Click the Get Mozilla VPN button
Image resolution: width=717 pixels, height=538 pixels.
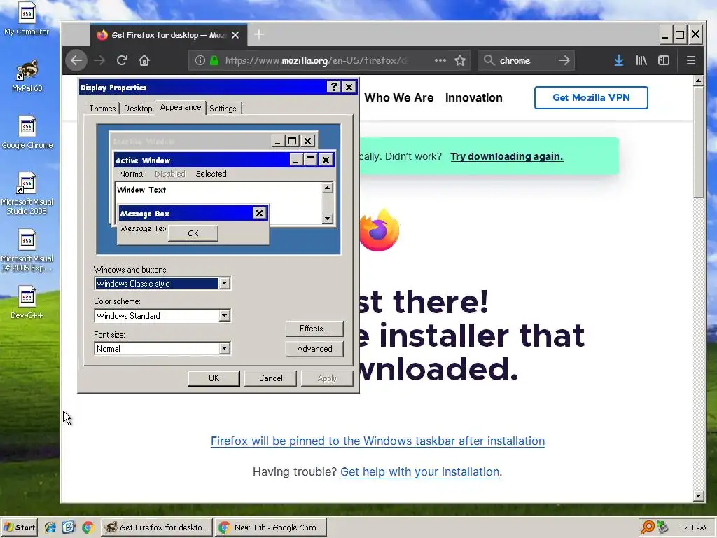click(x=591, y=97)
